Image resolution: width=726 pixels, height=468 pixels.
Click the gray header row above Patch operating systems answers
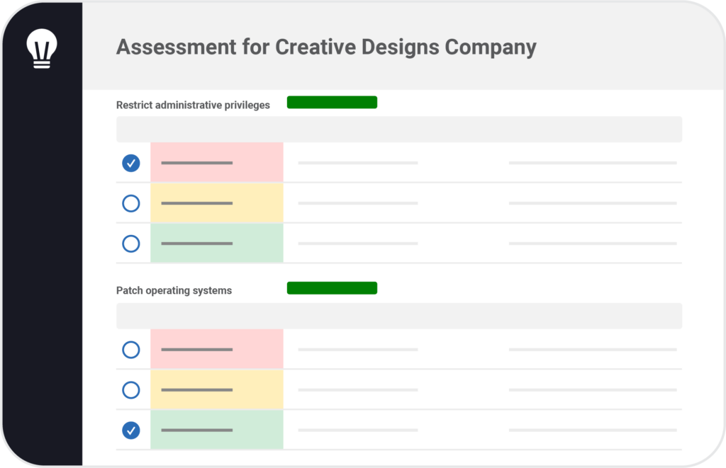pos(399,316)
